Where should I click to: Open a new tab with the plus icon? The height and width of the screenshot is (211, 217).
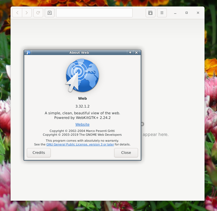(50, 13)
